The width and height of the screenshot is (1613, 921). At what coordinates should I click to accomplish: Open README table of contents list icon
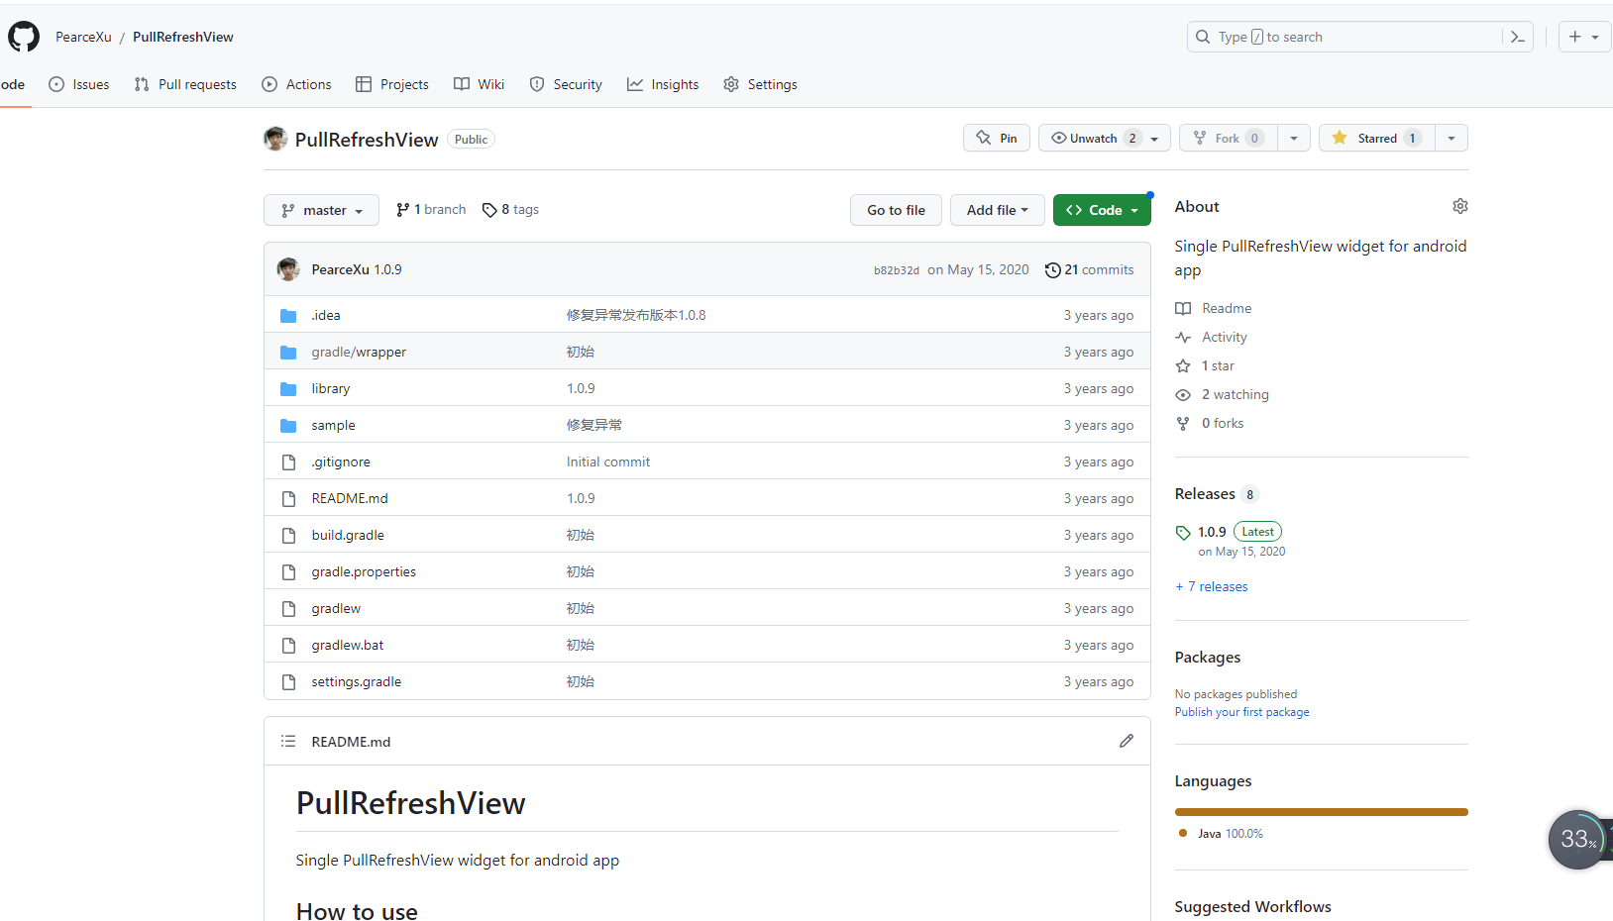pos(288,741)
